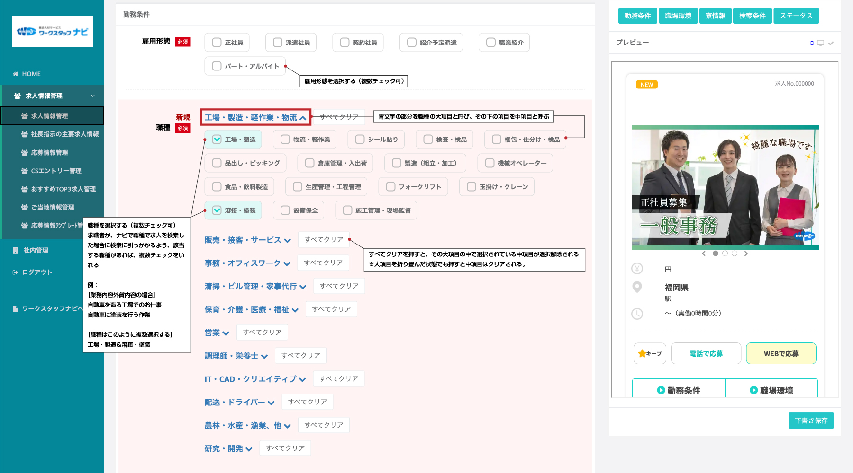853x473 pixels.
Task: Click the checkmark icon in preview header
Action: click(x=831, y=43)
